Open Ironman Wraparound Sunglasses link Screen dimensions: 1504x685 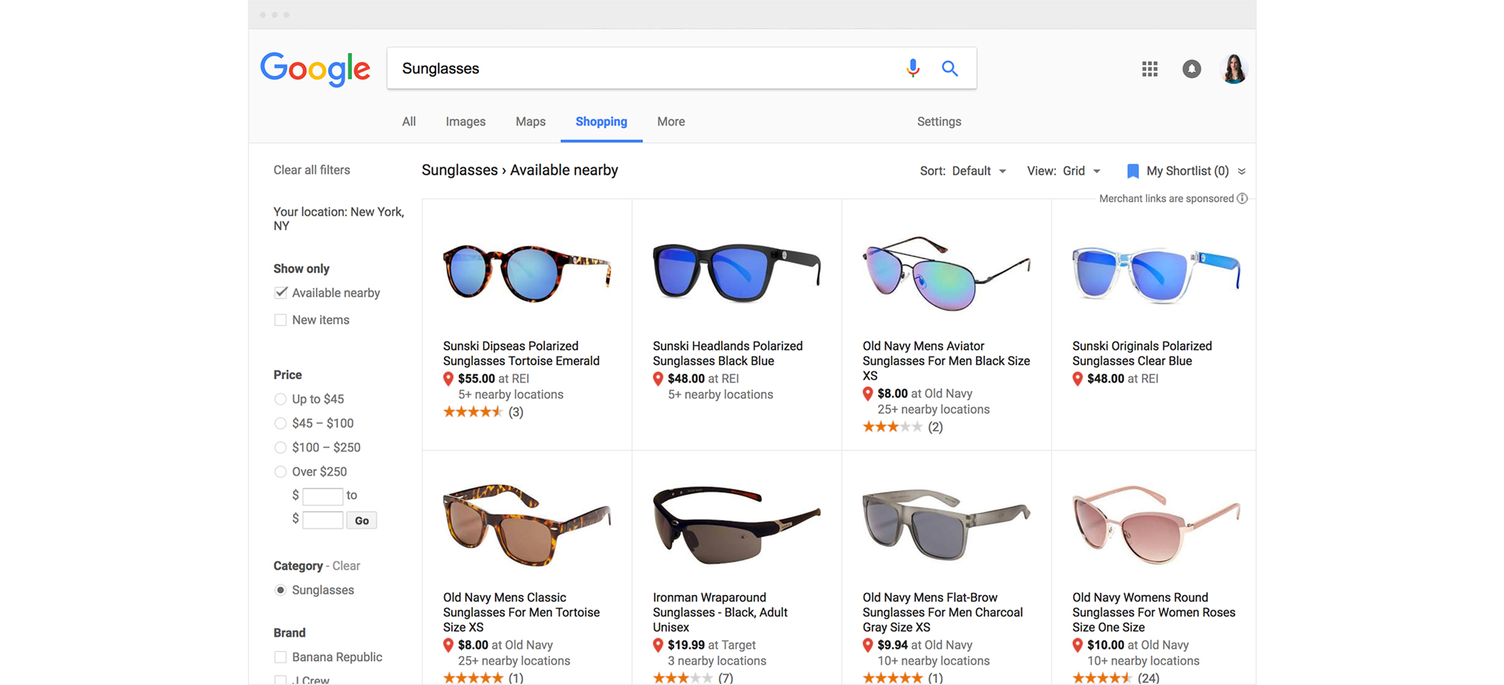click(x=720, y=612)
